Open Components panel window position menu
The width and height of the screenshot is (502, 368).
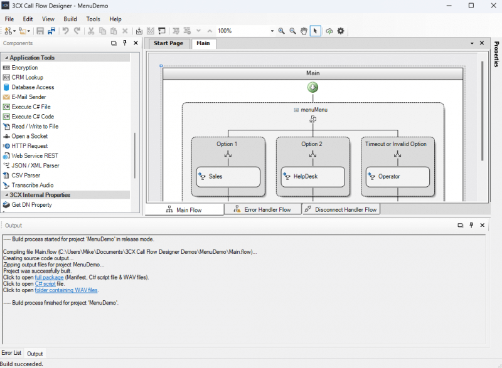(114, 43)
